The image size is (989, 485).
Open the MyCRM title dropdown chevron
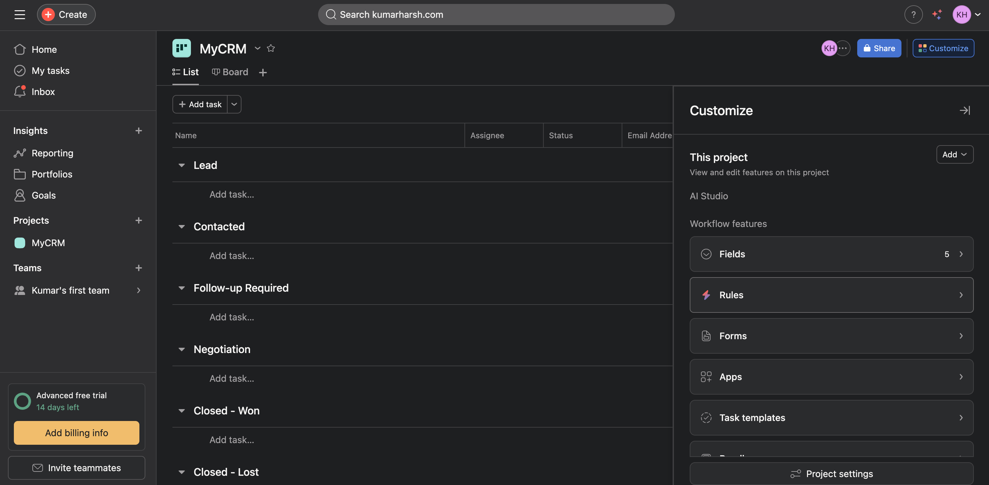[x=257, y=48]
